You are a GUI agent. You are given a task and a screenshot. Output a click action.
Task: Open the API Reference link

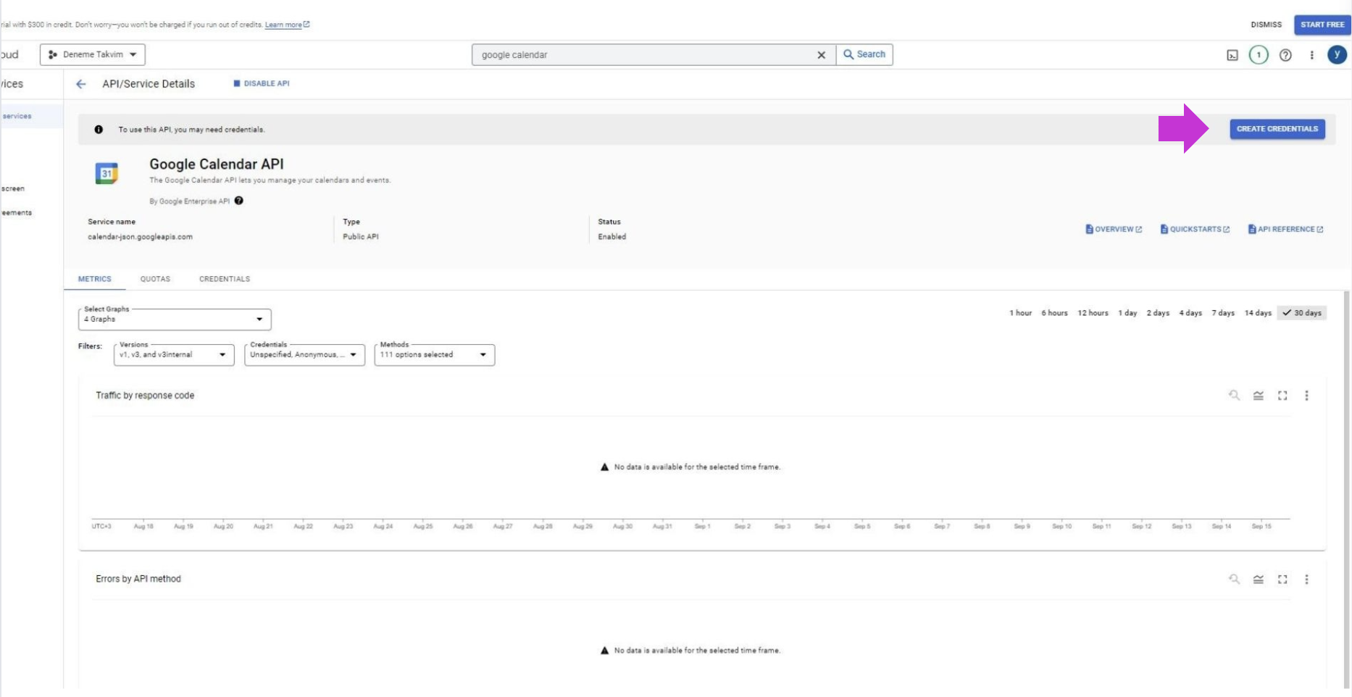1285,229
